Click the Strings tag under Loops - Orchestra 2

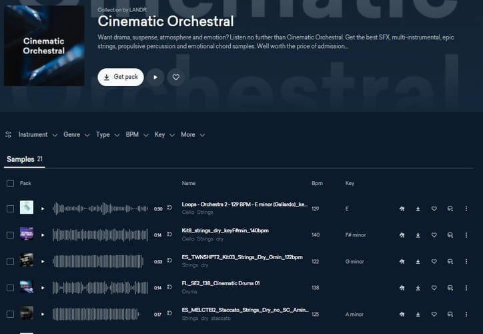coord(205,212)
